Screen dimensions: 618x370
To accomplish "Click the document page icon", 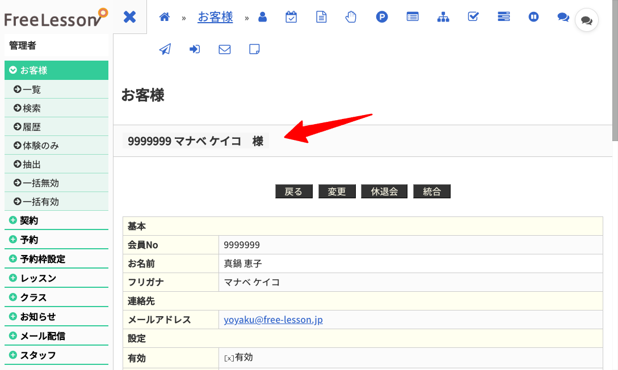I will 321,17.
